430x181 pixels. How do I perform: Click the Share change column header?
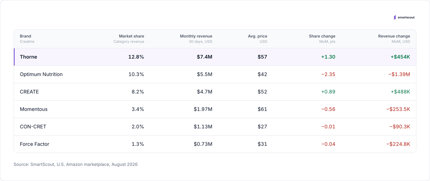[322, 36]
